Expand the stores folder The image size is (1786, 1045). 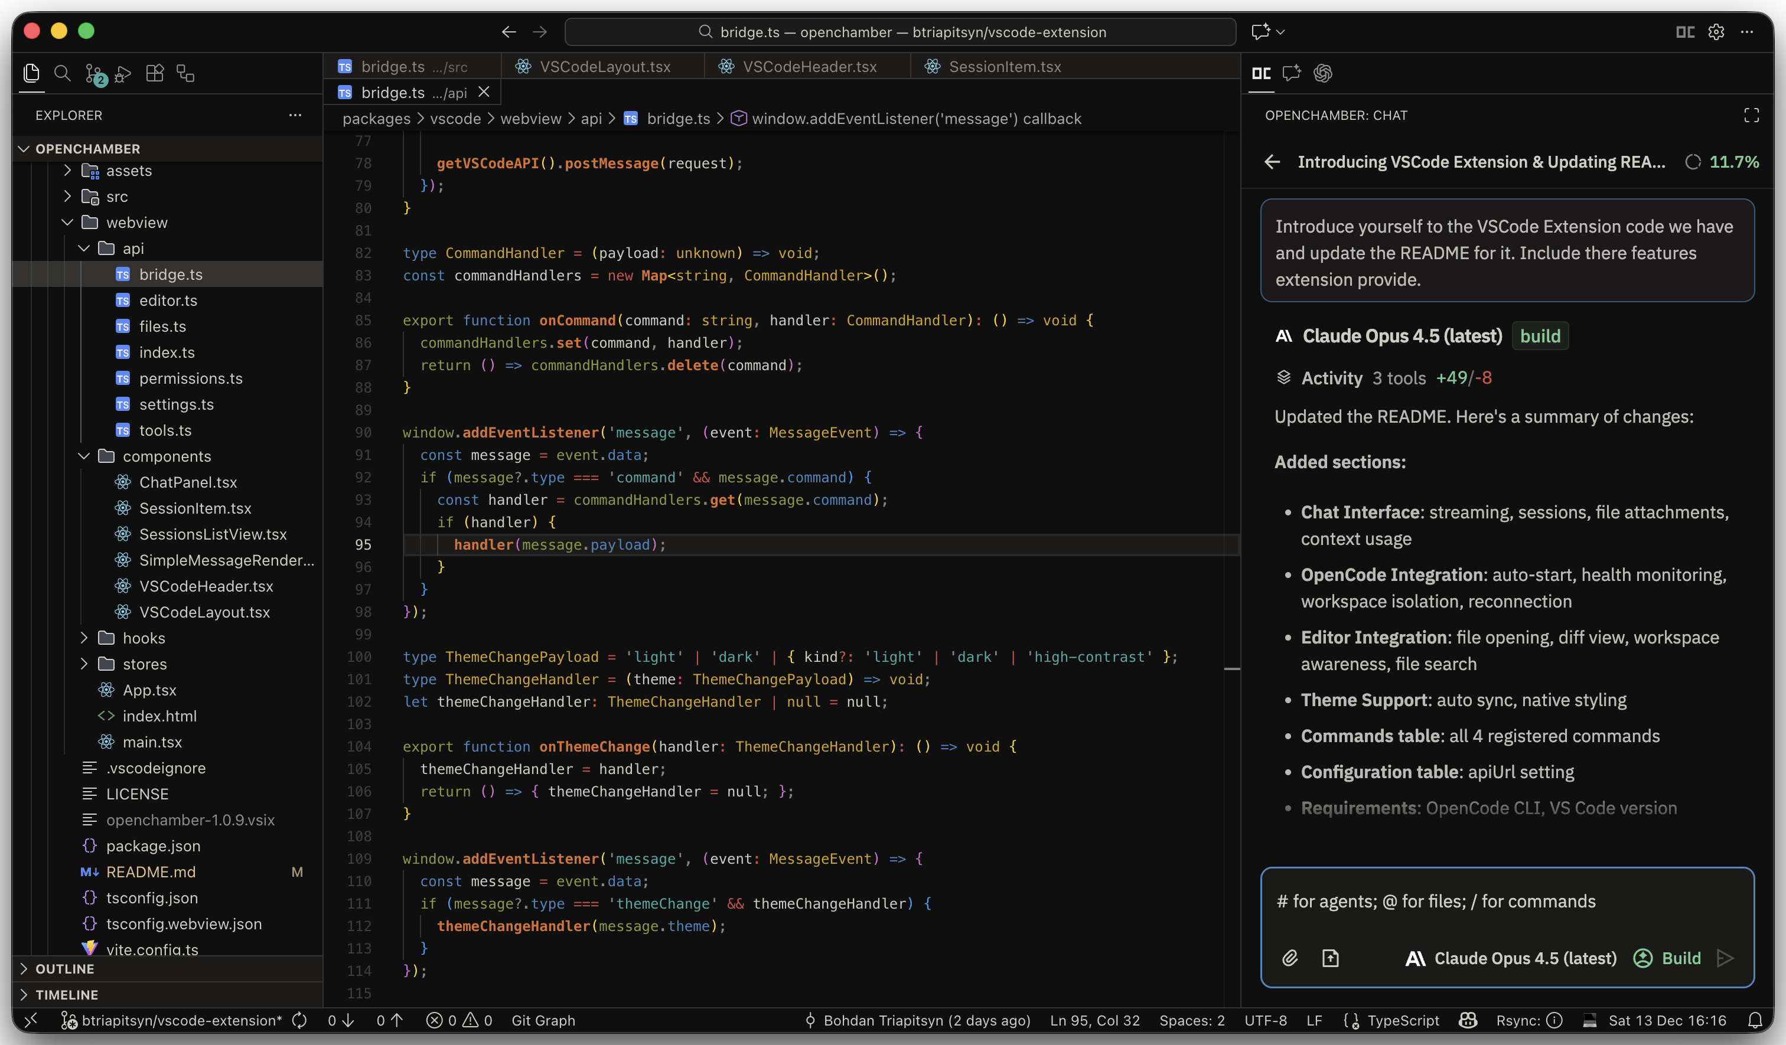(x=84, y=664)
